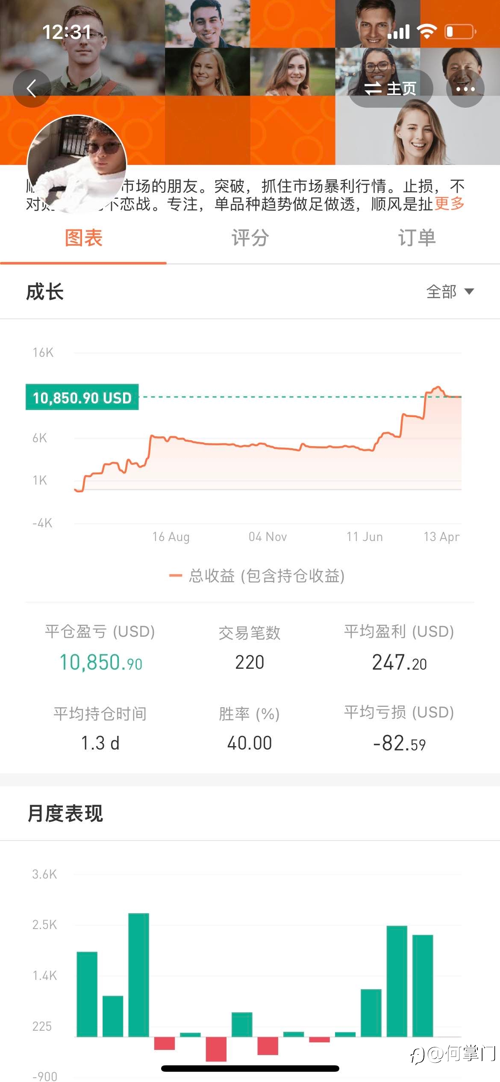Tap the dropdown triangle beside 全部
This screenshot has height=1082, width=500.
pyautogui.click(x=469, y=292)
